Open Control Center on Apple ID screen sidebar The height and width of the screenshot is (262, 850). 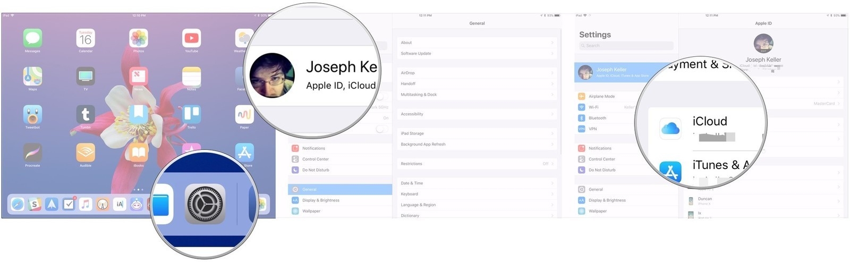tap(626, 159)
